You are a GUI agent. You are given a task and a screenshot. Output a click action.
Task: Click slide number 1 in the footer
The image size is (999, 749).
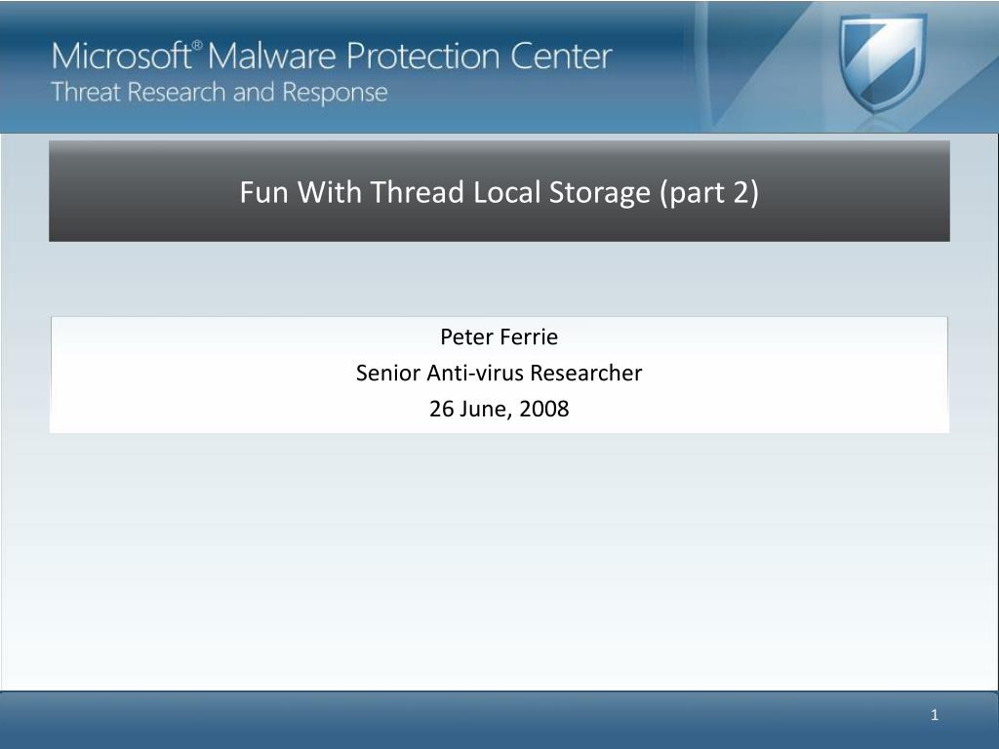pyautogui.click(x=935, y=715)
